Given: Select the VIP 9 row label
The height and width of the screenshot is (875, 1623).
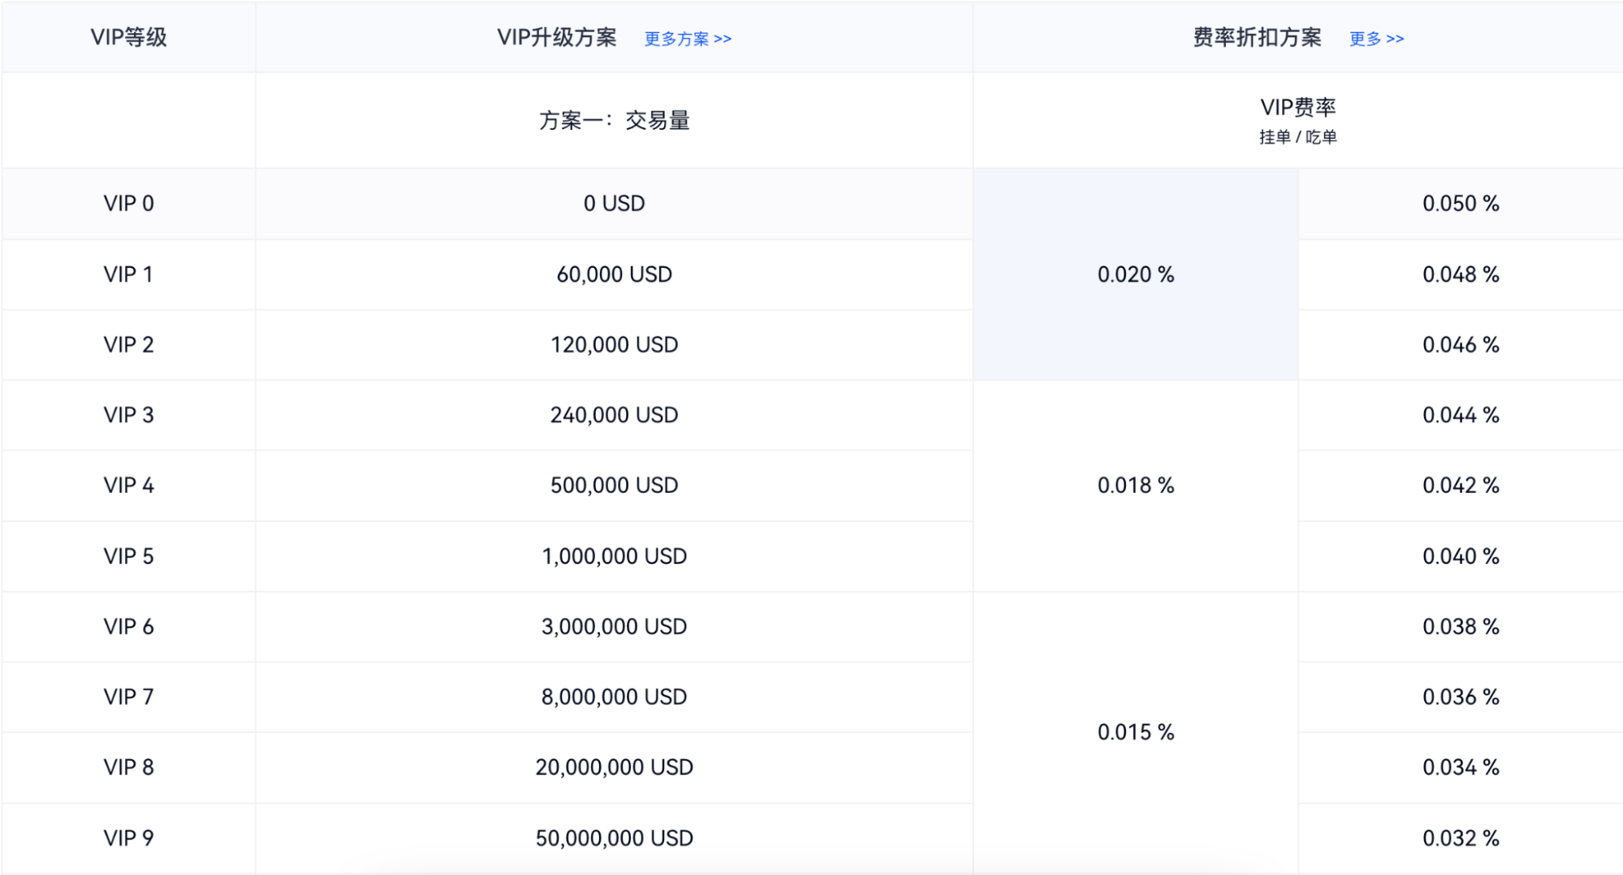Looking at the screenshot, I should pos(128,838).
